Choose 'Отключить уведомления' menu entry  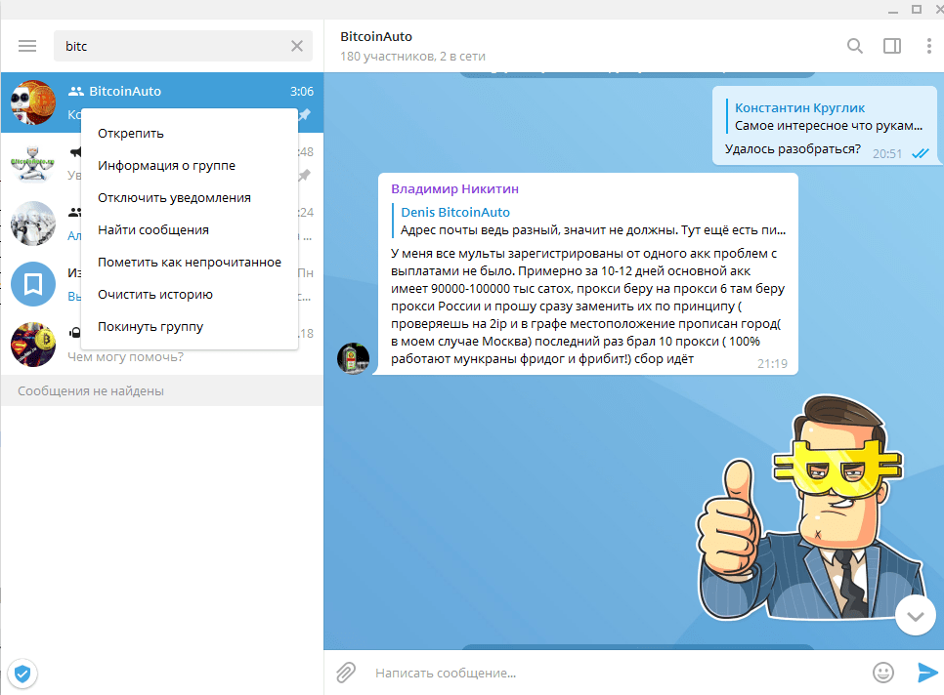click(x=190, y=198)
